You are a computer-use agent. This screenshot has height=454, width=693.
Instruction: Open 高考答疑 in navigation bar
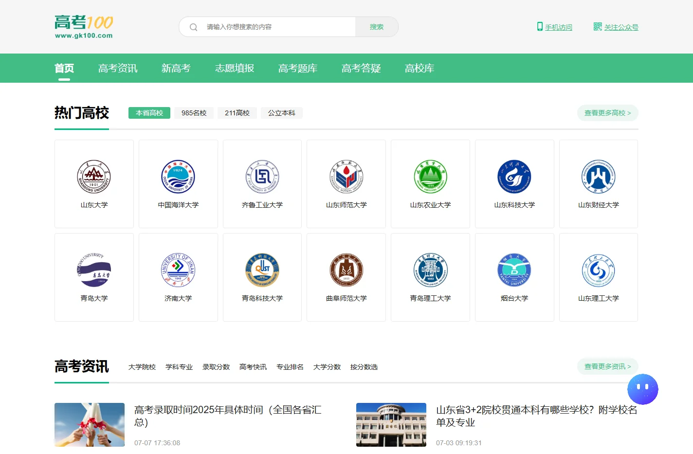(x=361, y=68)
